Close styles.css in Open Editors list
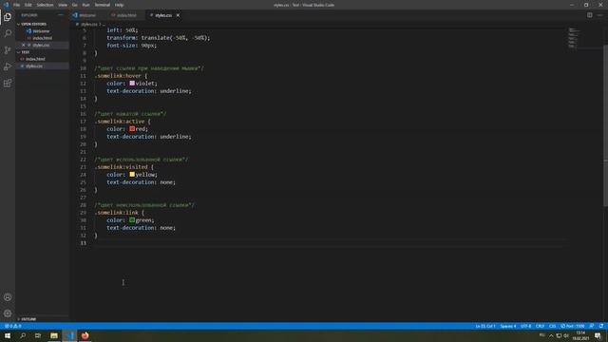The height and width of the screenshot is (342, 608). click(x=23, y=45)
